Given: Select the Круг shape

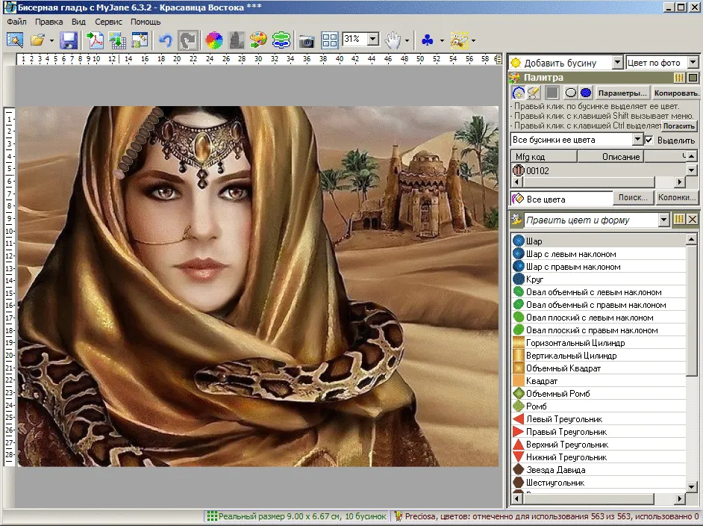Looking at the screenshot, I should [599, 279].
